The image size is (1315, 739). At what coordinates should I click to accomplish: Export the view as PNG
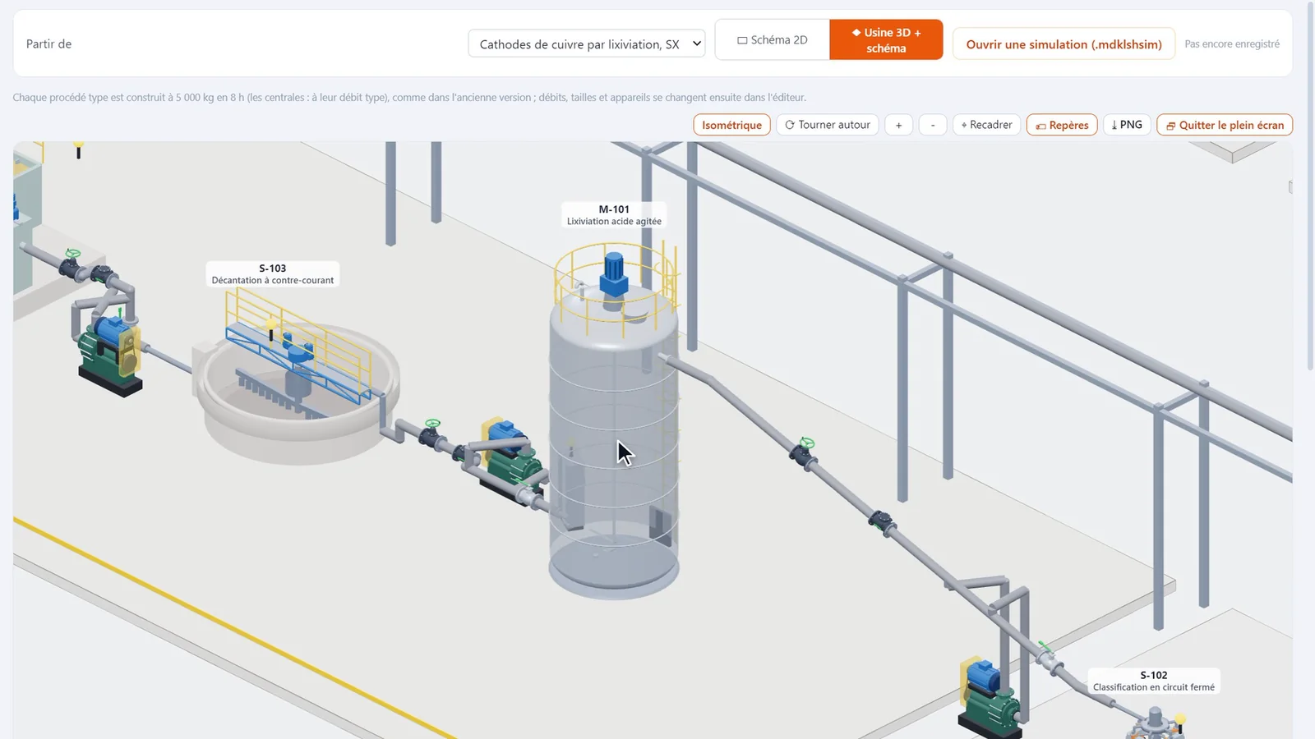pos(1127,125)
